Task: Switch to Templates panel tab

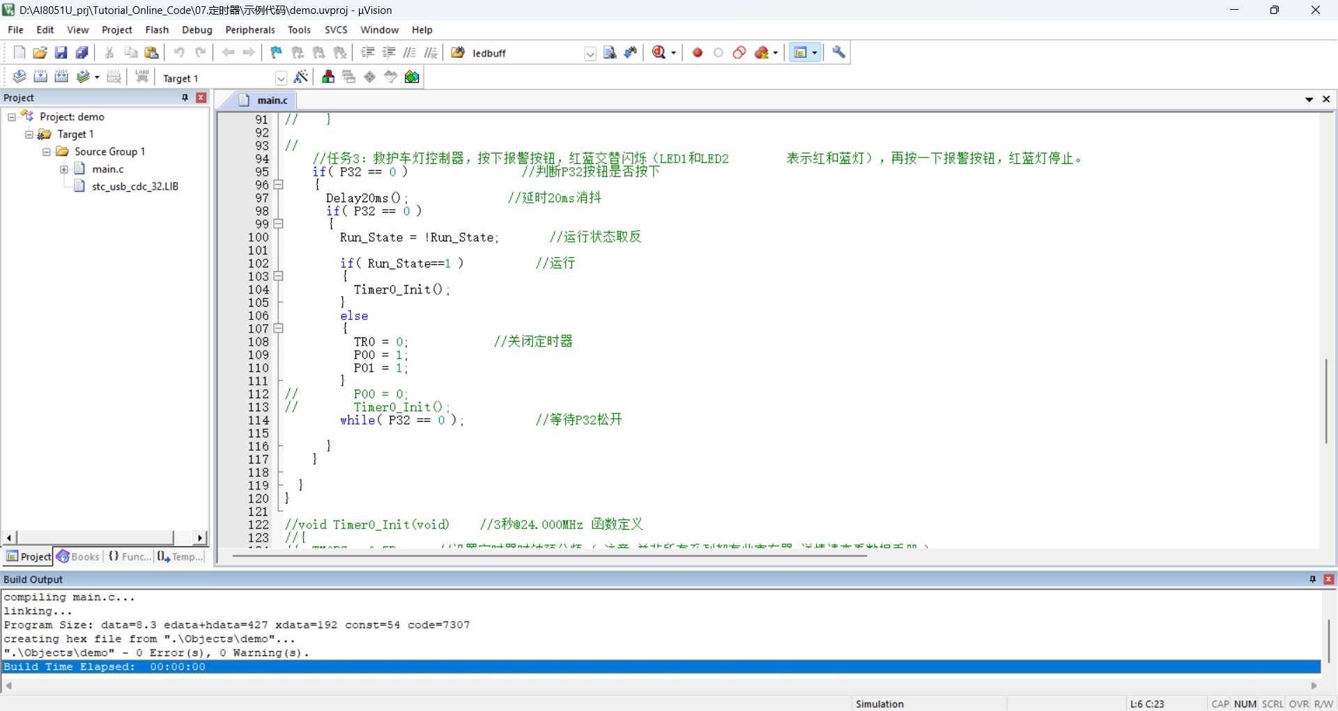Action: (x=180, y=556)
